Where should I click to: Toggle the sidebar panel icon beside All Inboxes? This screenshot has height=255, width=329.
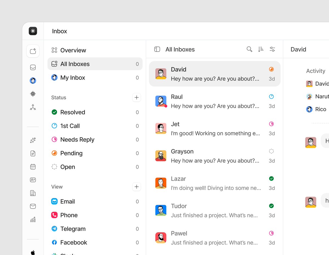(x=157, y=49)
